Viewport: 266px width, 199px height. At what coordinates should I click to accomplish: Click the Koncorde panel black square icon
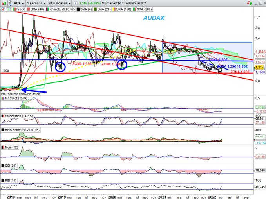point(3,130)
